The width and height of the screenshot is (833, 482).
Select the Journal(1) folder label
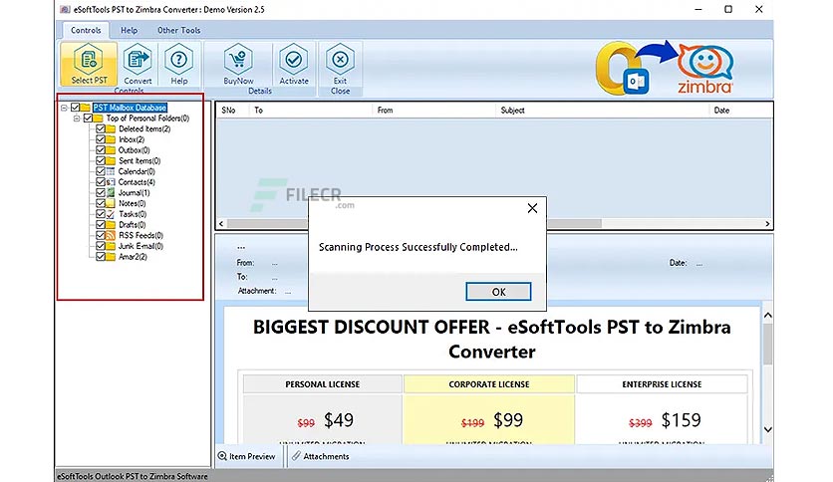[x=134, y=192]
